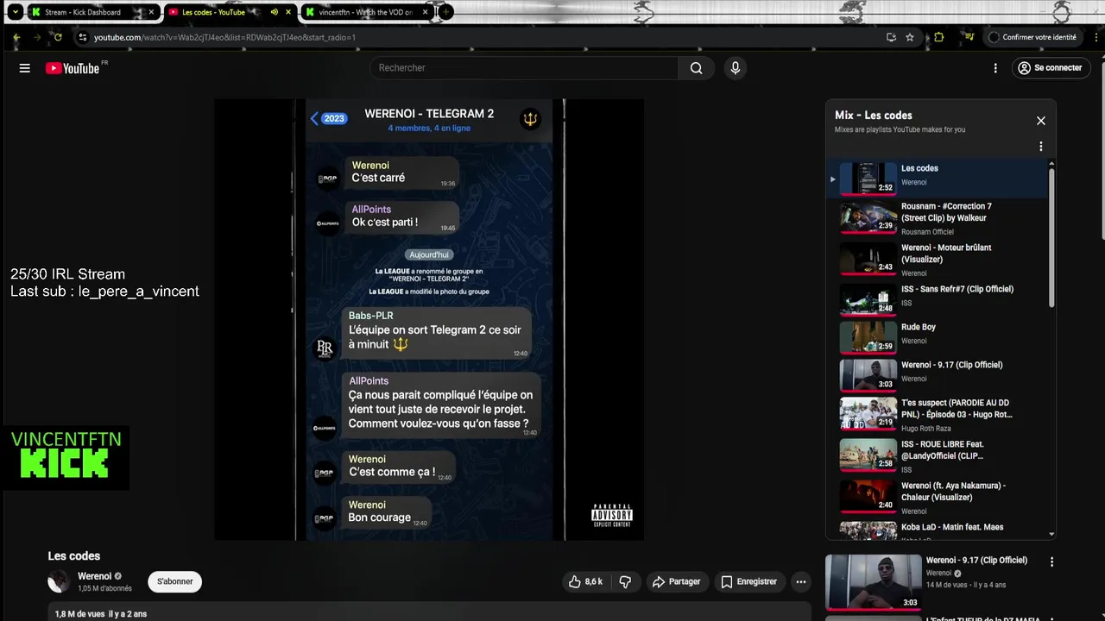This screenshot has height=621, width=1105.
Task: Play Rude Boy by Werenoi
Action: 937,337
